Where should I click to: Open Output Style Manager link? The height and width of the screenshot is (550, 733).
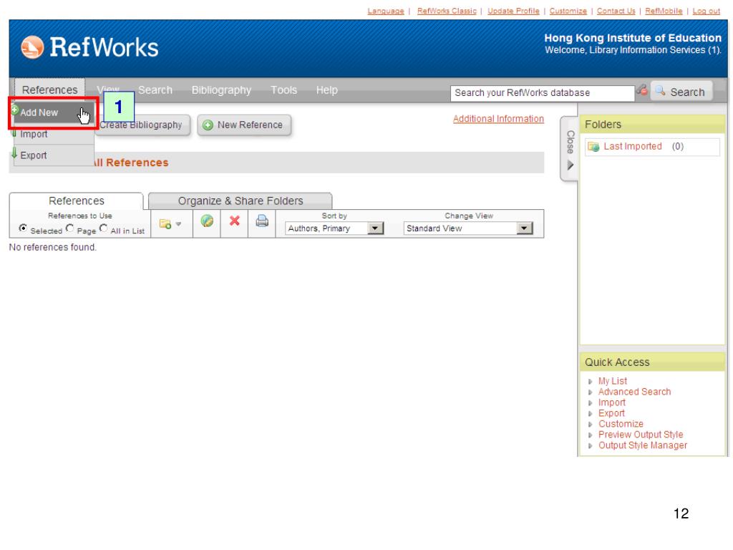point(643,445)
